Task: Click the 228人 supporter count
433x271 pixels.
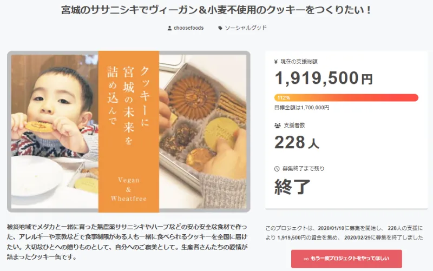Action: click(x=297, y=143)
